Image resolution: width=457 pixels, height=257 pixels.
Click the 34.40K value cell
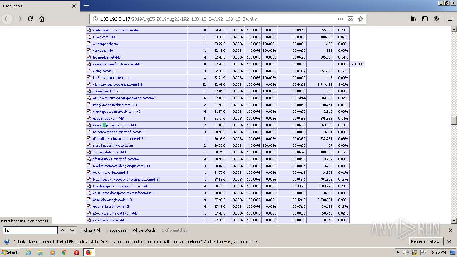216,30
